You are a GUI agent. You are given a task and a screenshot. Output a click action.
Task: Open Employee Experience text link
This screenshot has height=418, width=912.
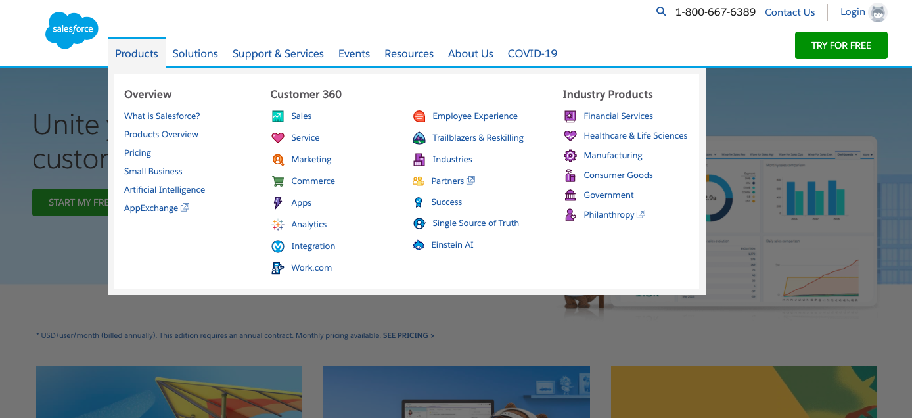(475, 116)
